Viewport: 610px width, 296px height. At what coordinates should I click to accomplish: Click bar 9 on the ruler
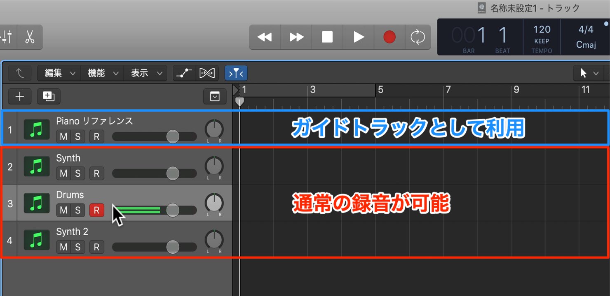click(x=516, y=90)
